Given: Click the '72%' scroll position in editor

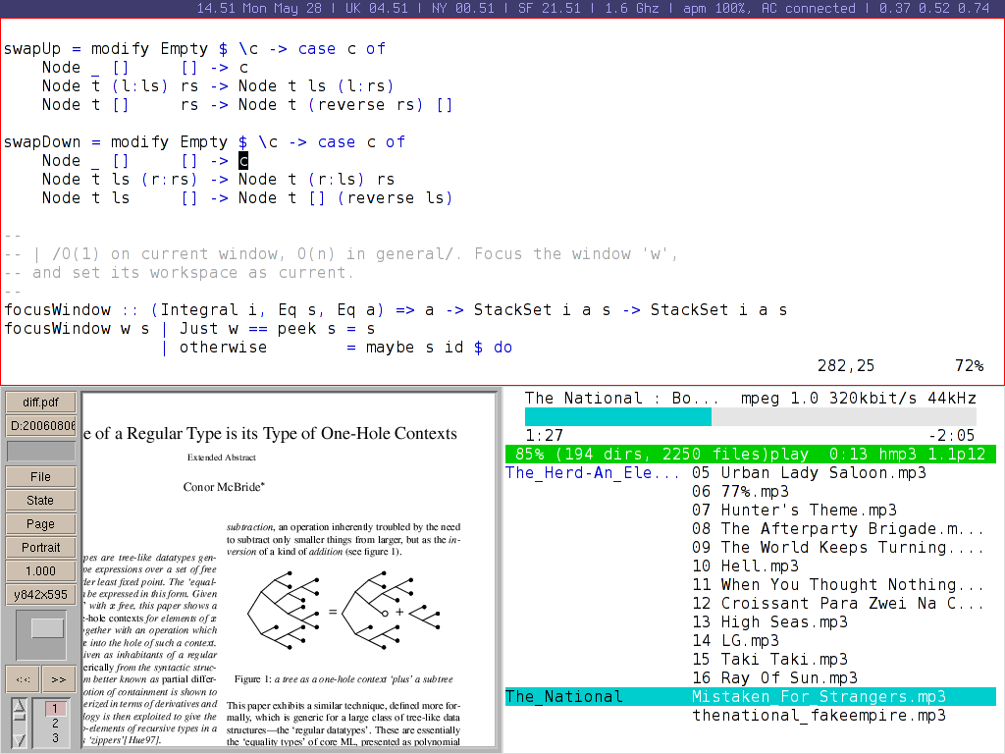Looking at the screenshot, I should pyautogui.click(x=969, y=365).
